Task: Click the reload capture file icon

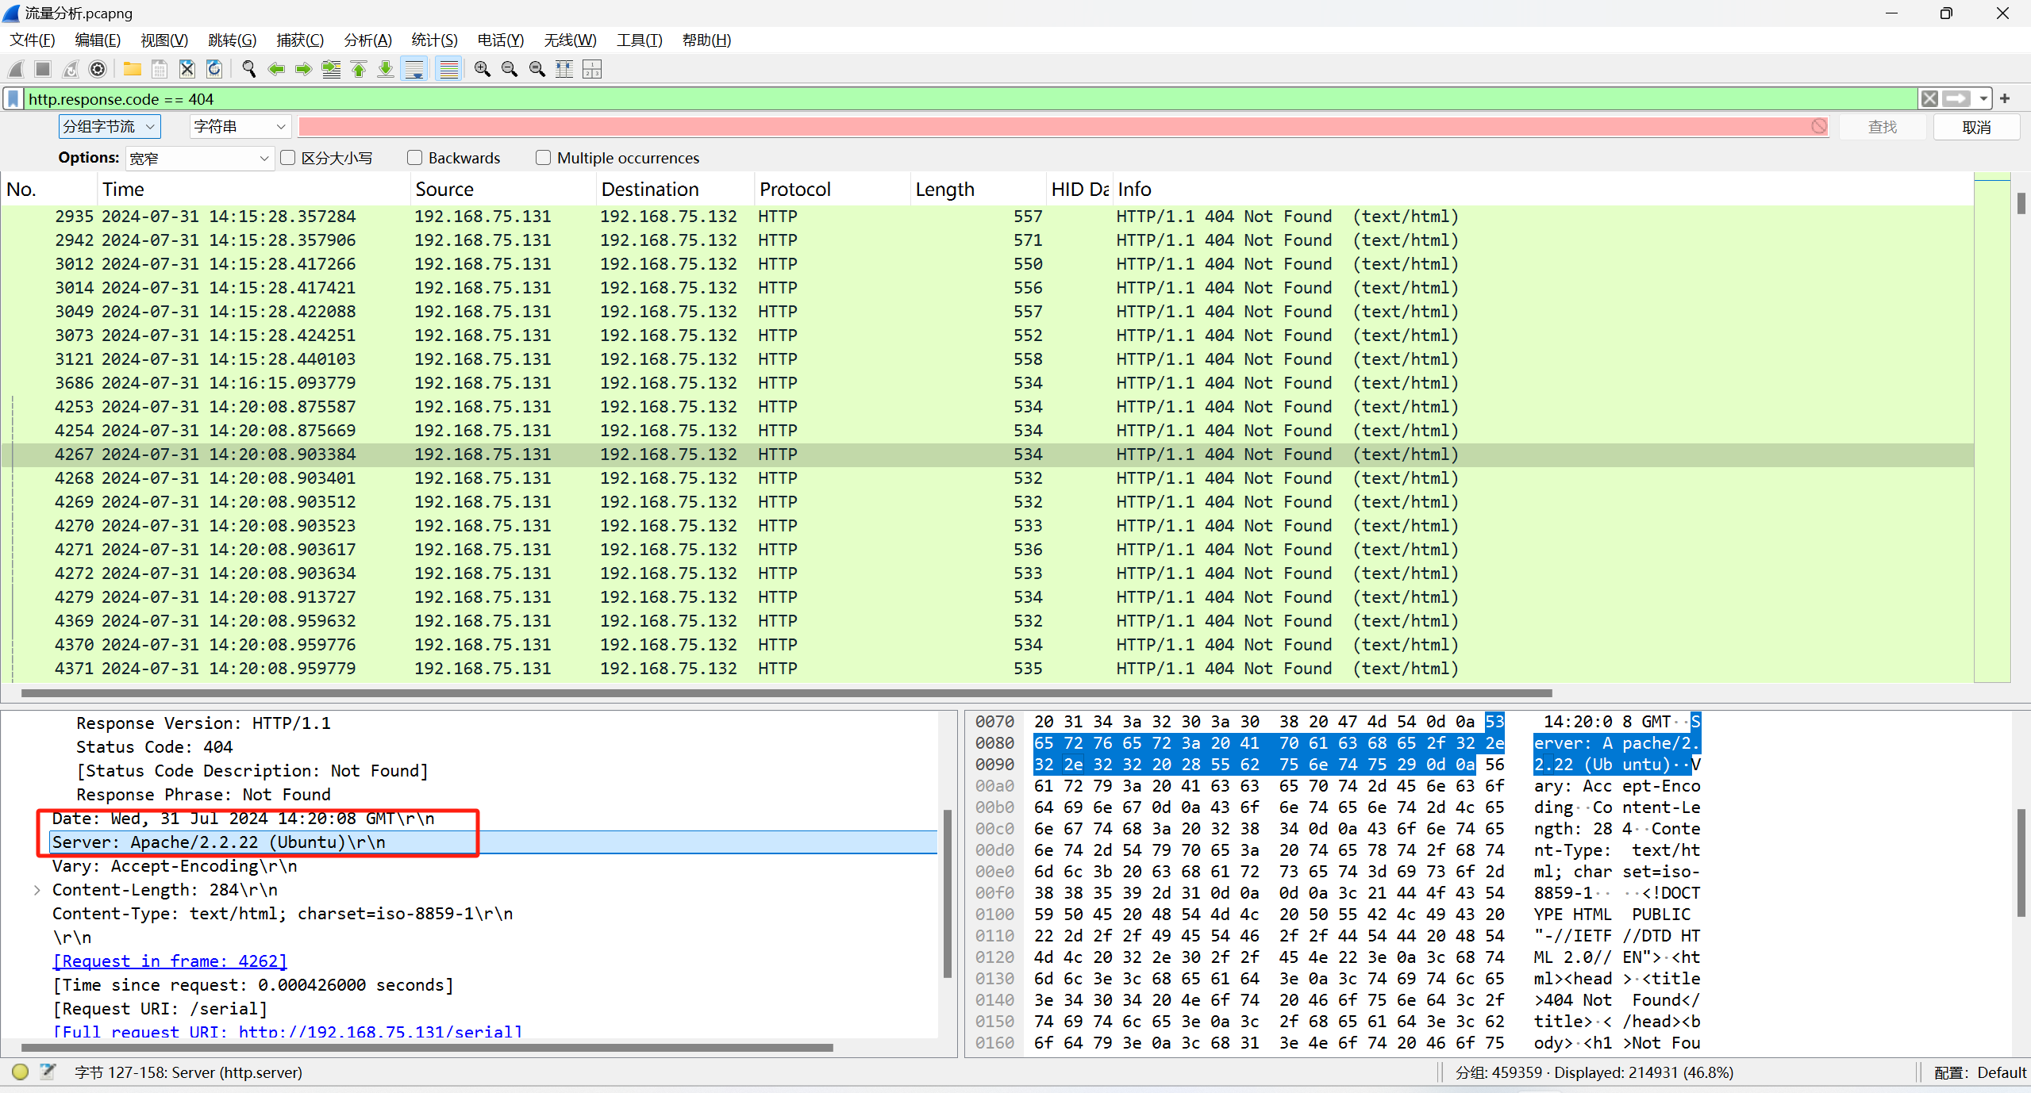Action: [x=214, y=70]
